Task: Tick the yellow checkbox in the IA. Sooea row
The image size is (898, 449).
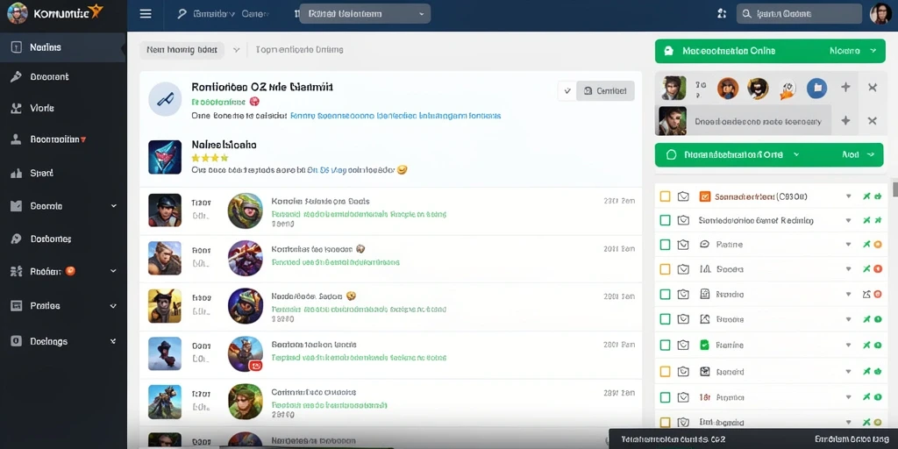Action: (x=665, y=268)
